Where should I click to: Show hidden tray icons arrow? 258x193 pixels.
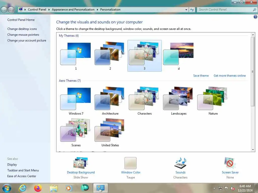[214, 188]
